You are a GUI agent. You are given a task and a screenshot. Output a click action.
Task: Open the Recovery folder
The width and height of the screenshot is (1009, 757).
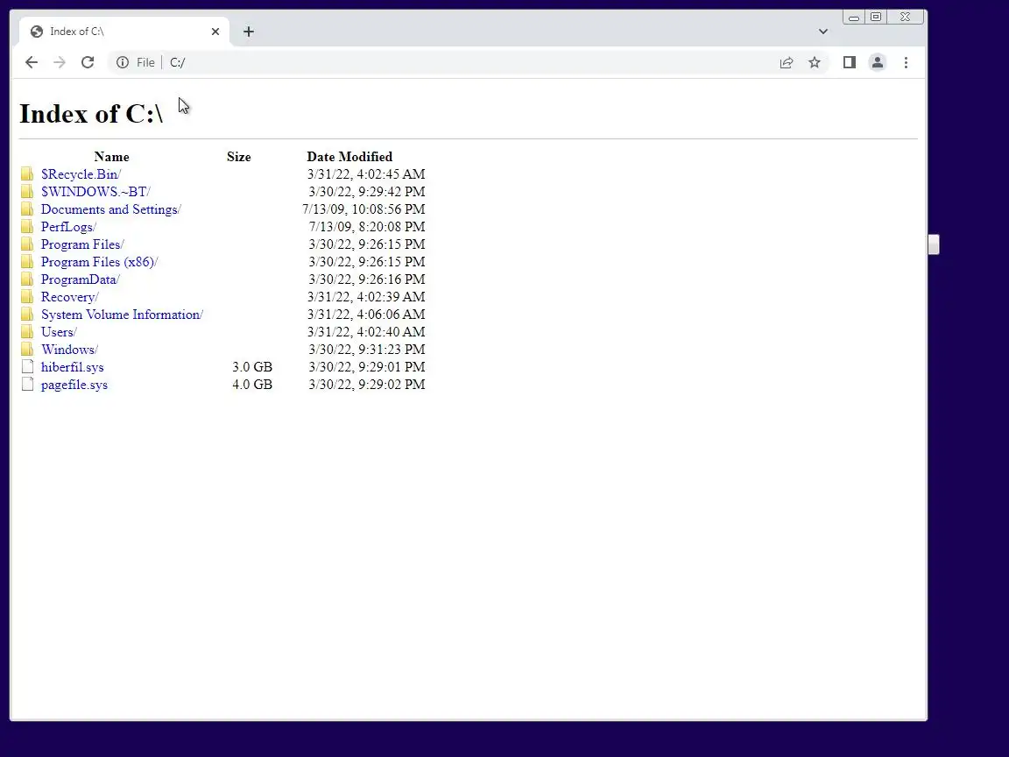pyautogui.click(x=69, y=297)
